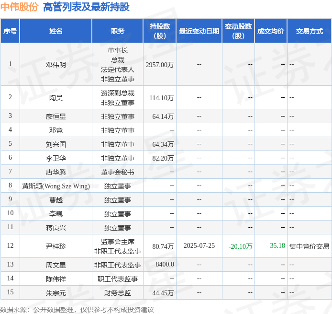Image resolution: width=332 pixels, height=314 pixels.
Task: Click the 监事会主席 position text
Action: (118, 242)
